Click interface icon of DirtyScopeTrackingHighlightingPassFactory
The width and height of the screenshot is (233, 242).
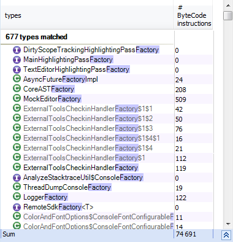[17, 50]
